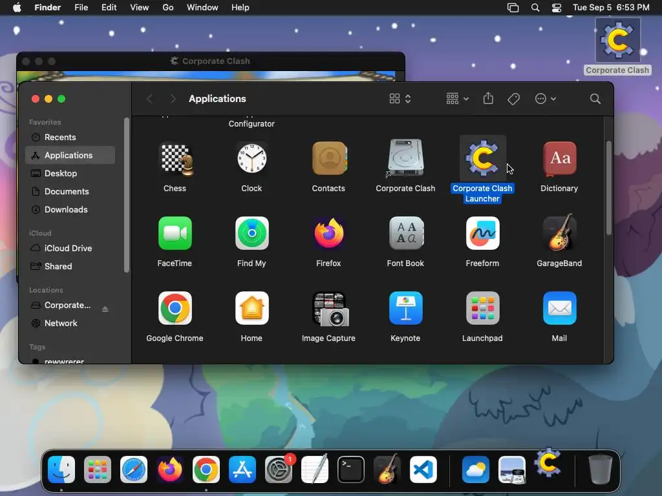Select the FaceTime app icon
The image size is (662, 496).
click(175, 233)
